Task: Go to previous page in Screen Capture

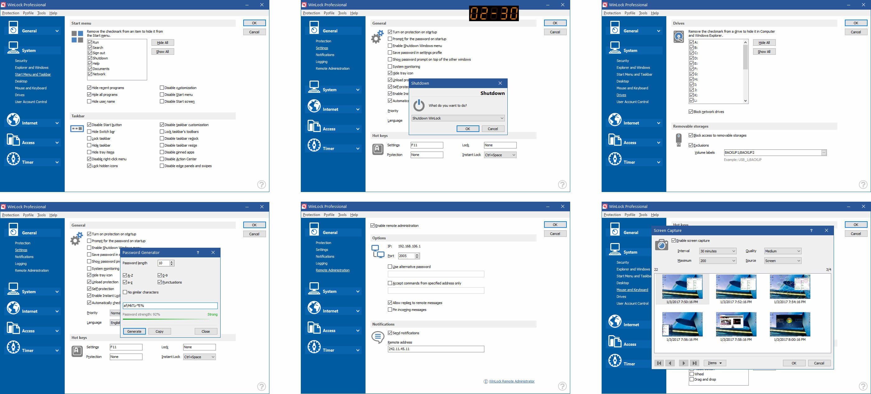Action: click(x=670, y=363)
